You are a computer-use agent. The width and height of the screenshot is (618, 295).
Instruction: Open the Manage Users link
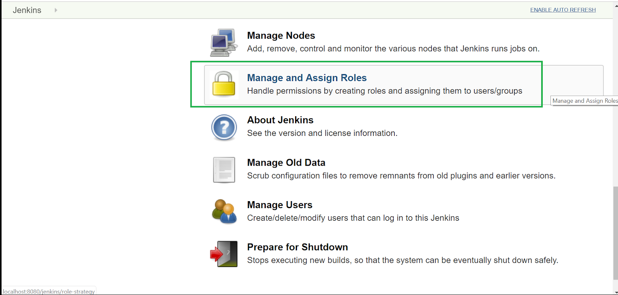tap(280, 205)
